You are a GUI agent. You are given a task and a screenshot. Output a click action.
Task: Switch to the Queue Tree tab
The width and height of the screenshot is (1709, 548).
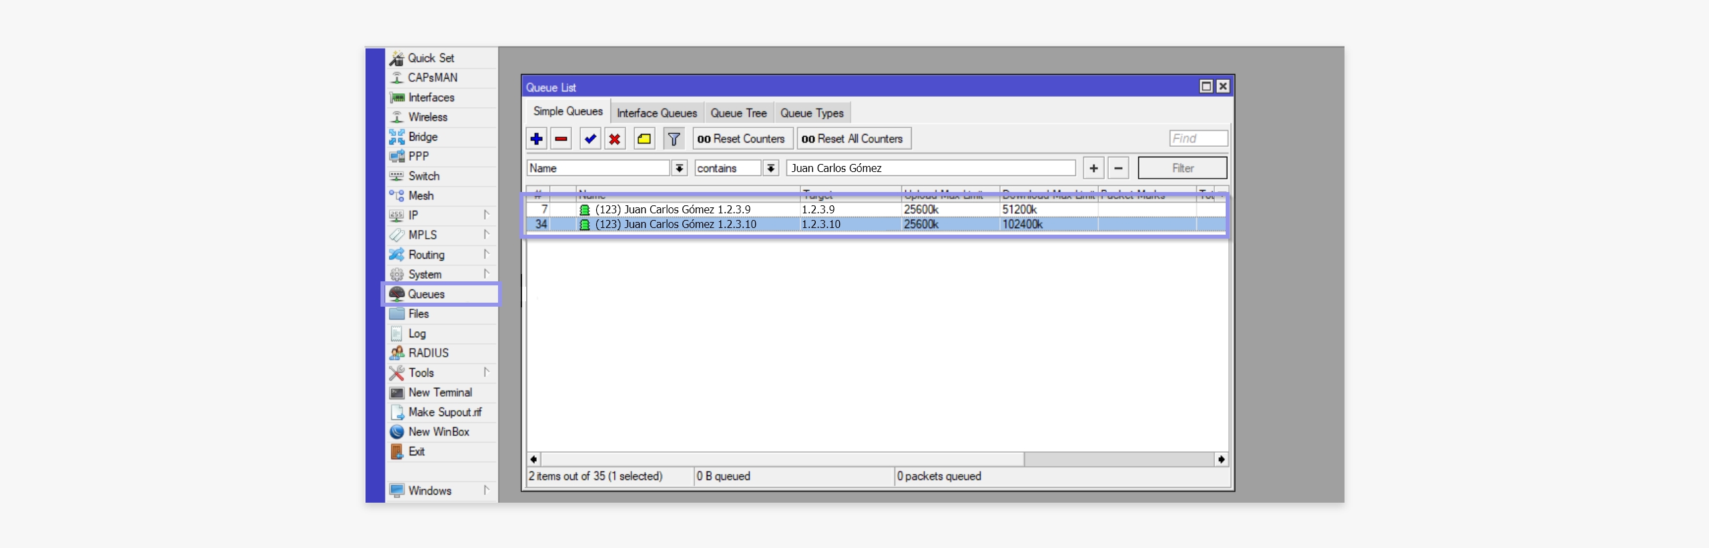click(738, 113)
